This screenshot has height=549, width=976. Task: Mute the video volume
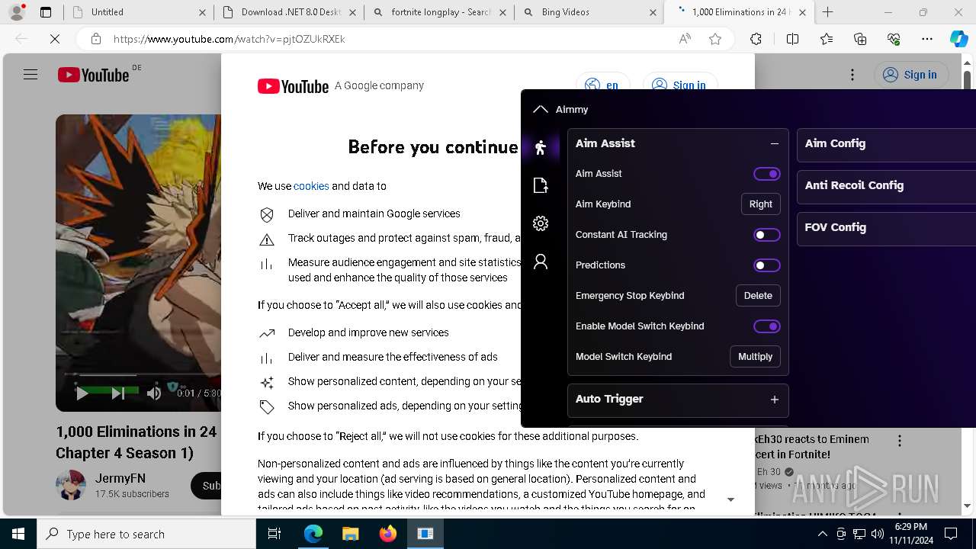click(154, 393)
